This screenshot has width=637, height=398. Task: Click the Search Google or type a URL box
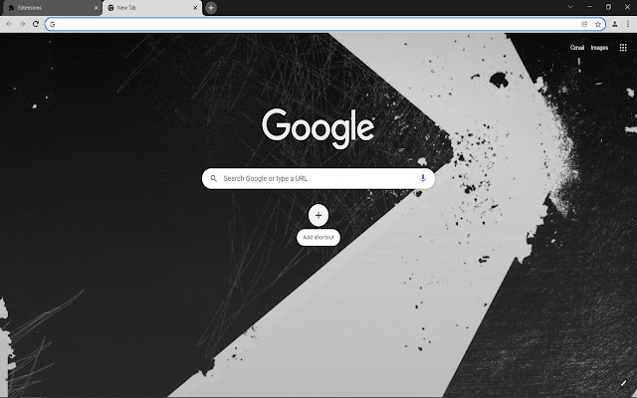click(318, 178)
